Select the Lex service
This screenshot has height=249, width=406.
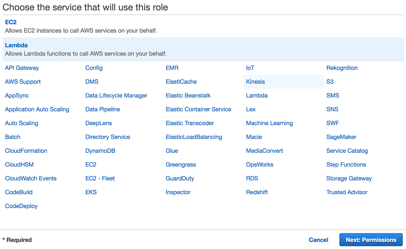(251, 109)
